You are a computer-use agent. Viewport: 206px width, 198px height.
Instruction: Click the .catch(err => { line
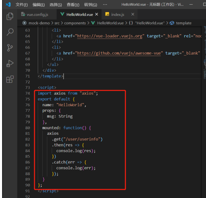pyautogui.click(x=69, y=162)
